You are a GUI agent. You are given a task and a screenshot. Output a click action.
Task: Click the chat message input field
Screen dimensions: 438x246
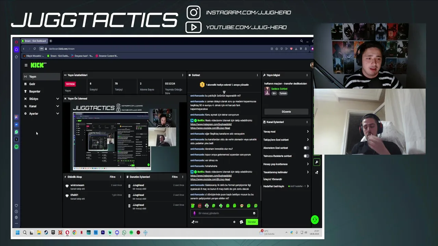pos(224,213)
